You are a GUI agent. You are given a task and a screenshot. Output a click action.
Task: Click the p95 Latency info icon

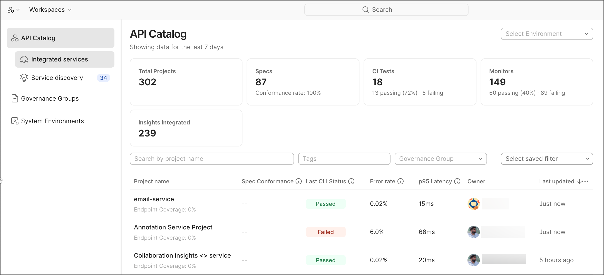tap(457, 181)
